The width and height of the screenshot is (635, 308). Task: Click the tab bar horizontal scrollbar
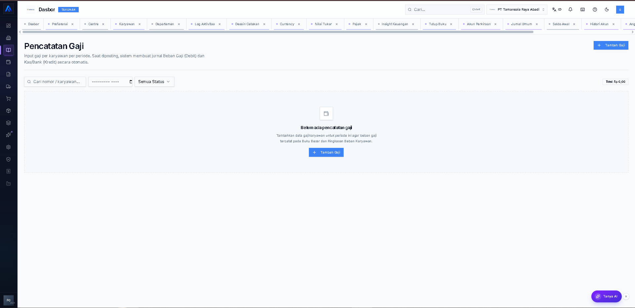pyautogui.click(x=278, y=32)
